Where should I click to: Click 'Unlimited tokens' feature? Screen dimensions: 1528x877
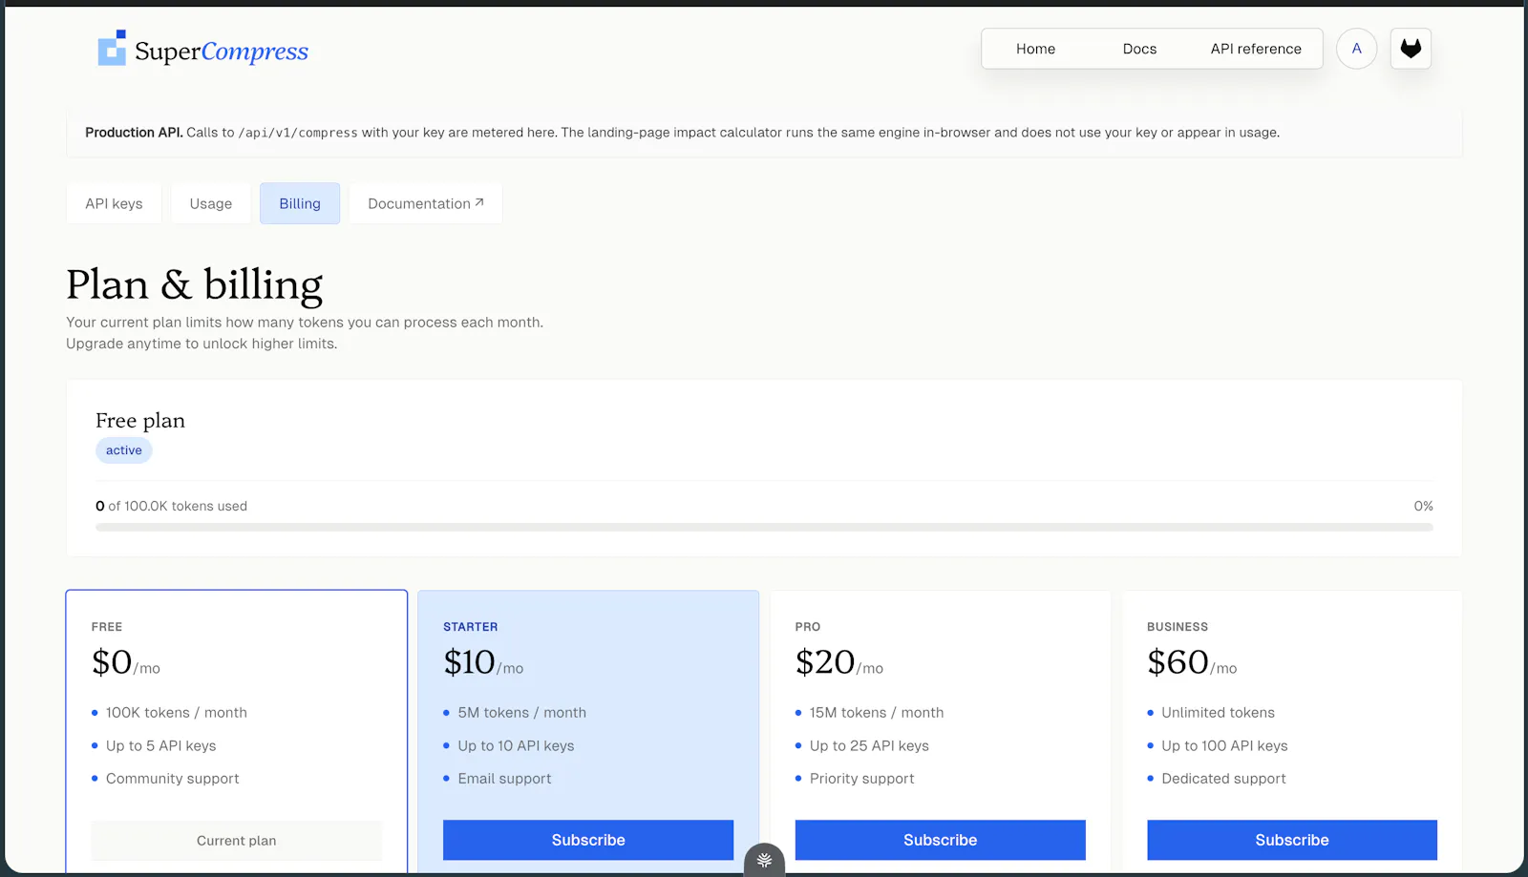click(1218, 713)
